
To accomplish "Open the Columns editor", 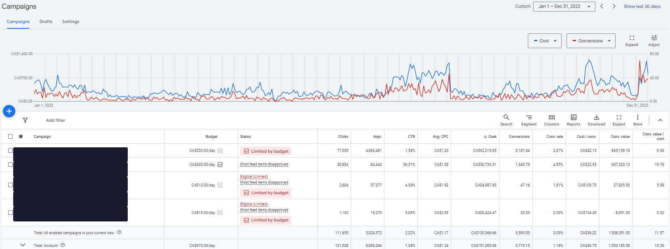I will pyautogui.click(x=551, y=120).
